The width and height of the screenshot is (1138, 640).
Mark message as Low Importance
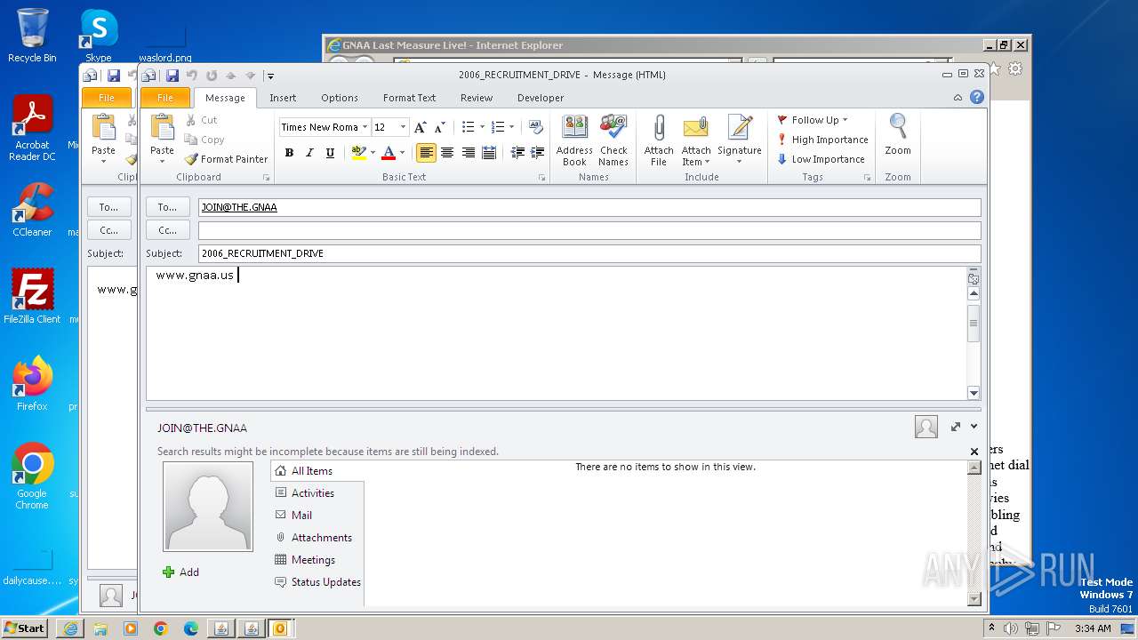(821, 159)
